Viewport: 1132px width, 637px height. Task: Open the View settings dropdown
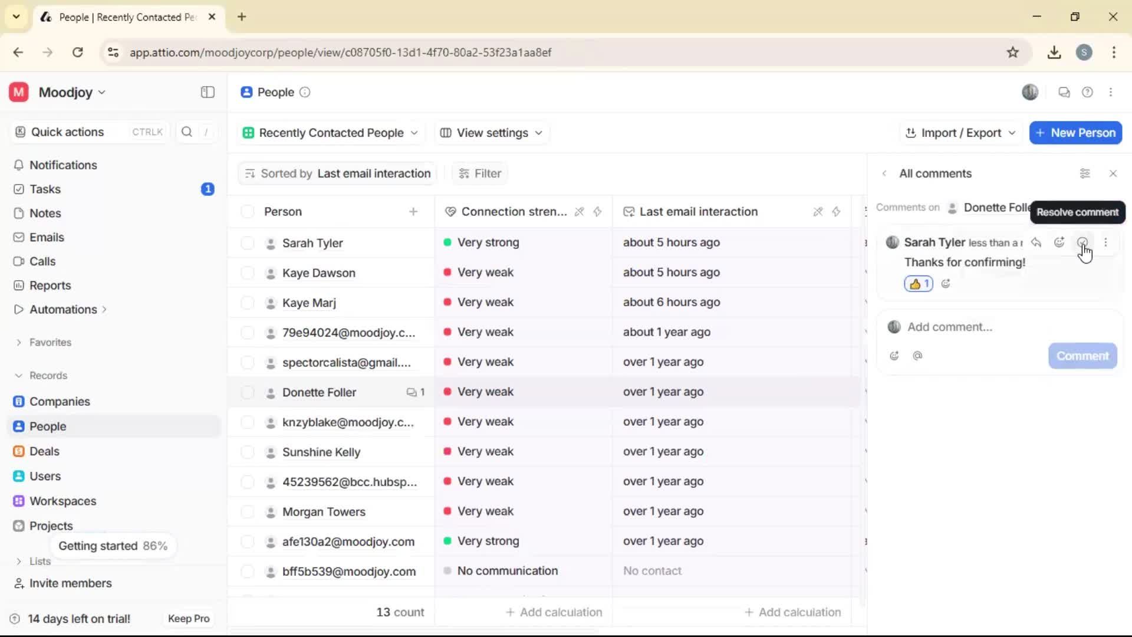point(491,133)
